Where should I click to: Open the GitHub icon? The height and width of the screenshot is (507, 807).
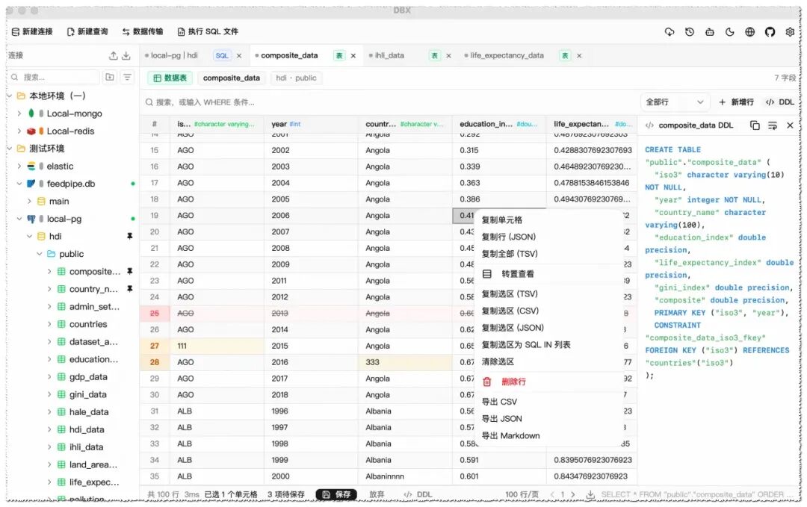click(x=770, y=32)
